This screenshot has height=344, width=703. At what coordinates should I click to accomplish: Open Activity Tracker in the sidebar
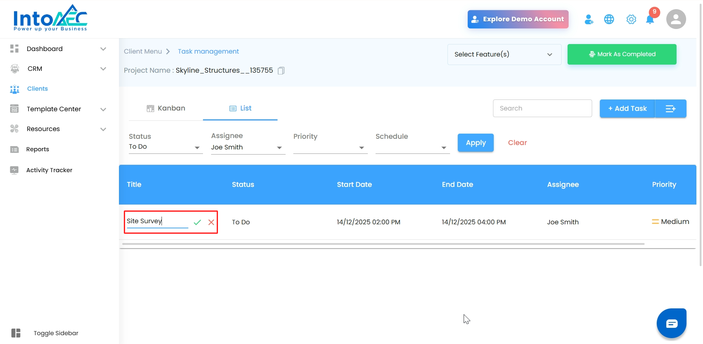[x=49, y=170]
